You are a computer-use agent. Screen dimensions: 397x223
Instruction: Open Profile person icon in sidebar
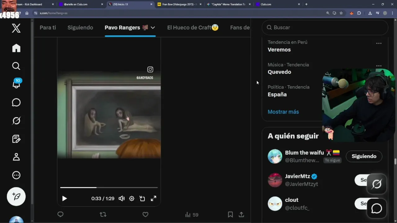(16, 157)
